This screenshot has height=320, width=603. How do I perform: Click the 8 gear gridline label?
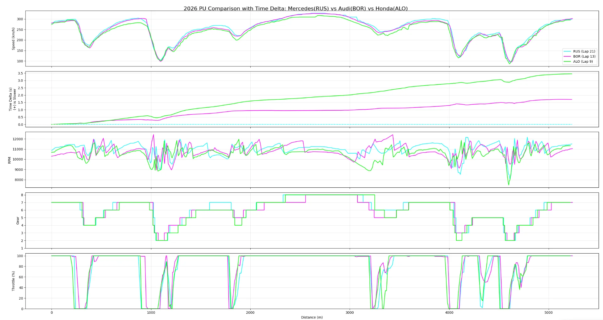22,195
